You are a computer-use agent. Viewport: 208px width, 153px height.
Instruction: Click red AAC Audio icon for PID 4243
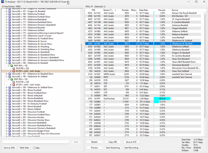coord(14,85)
